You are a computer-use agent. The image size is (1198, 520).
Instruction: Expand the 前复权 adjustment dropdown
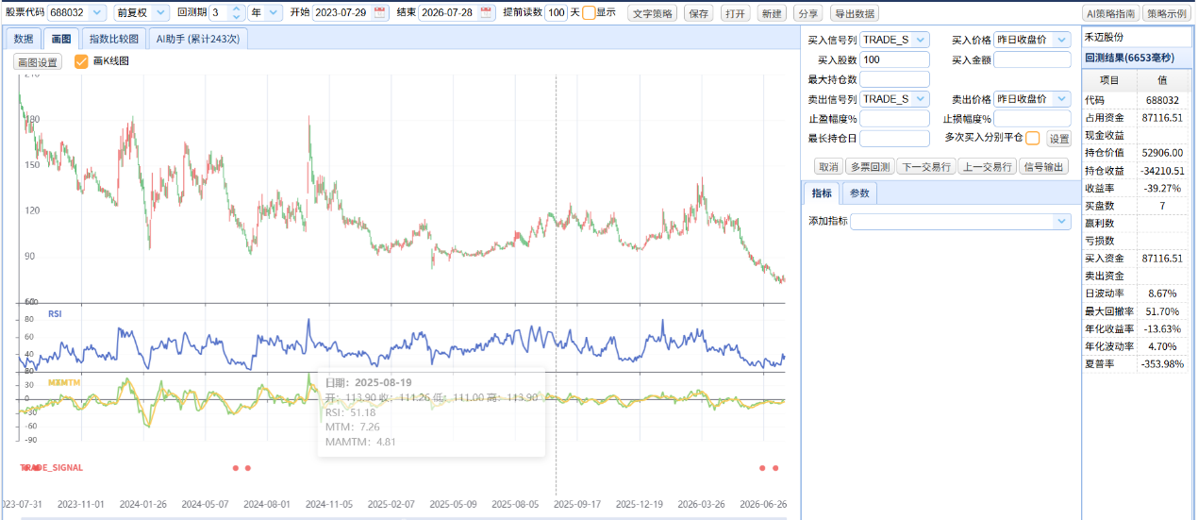(141, 13)
